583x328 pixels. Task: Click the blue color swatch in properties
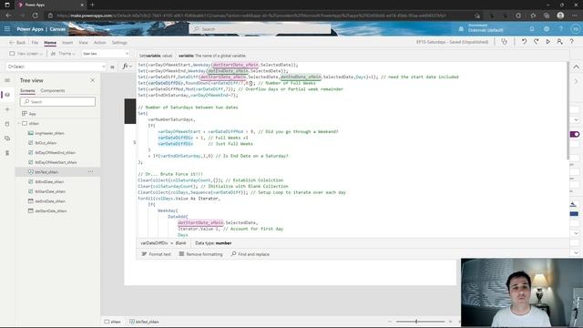(x=574, y=213)
